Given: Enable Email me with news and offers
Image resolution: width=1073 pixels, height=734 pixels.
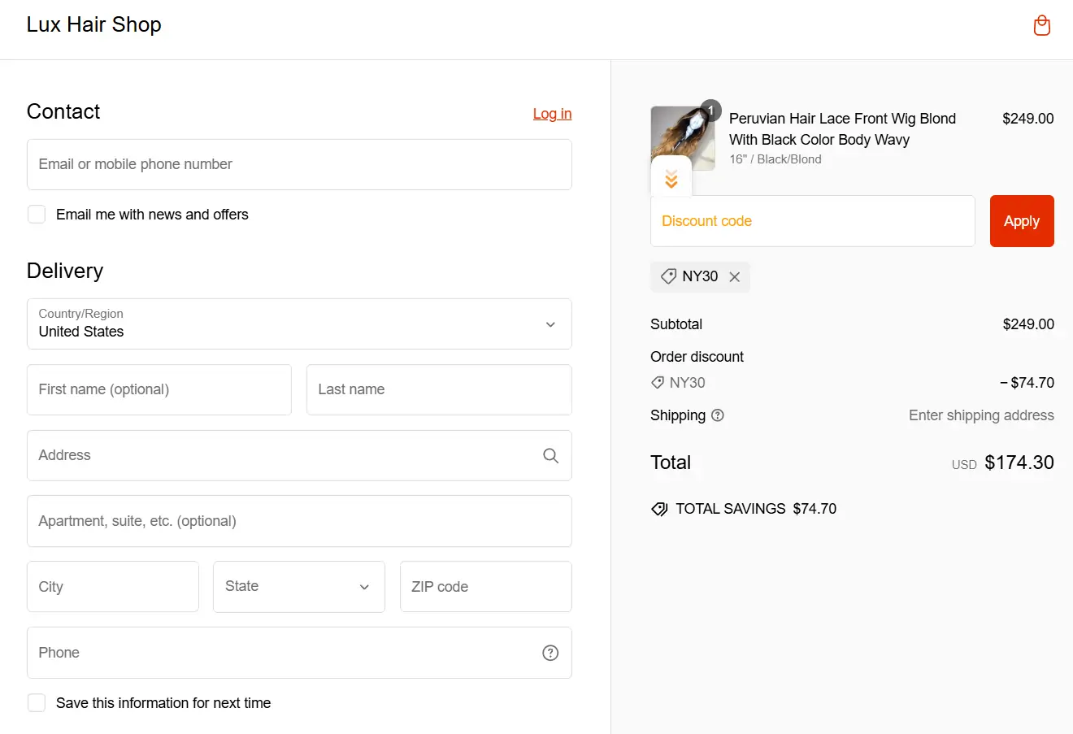Looking at the screenshot, I should [37, 215].
